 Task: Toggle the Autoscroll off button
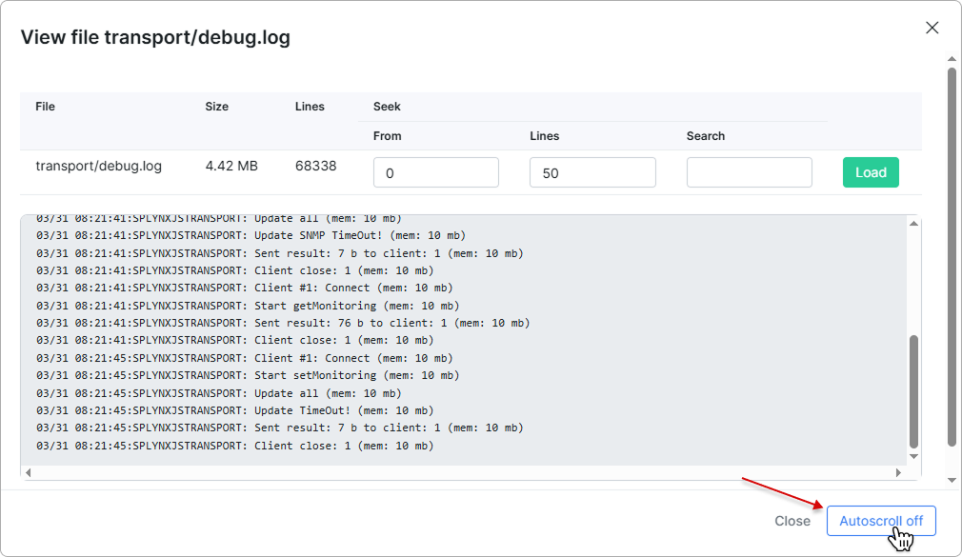[881, 521]
